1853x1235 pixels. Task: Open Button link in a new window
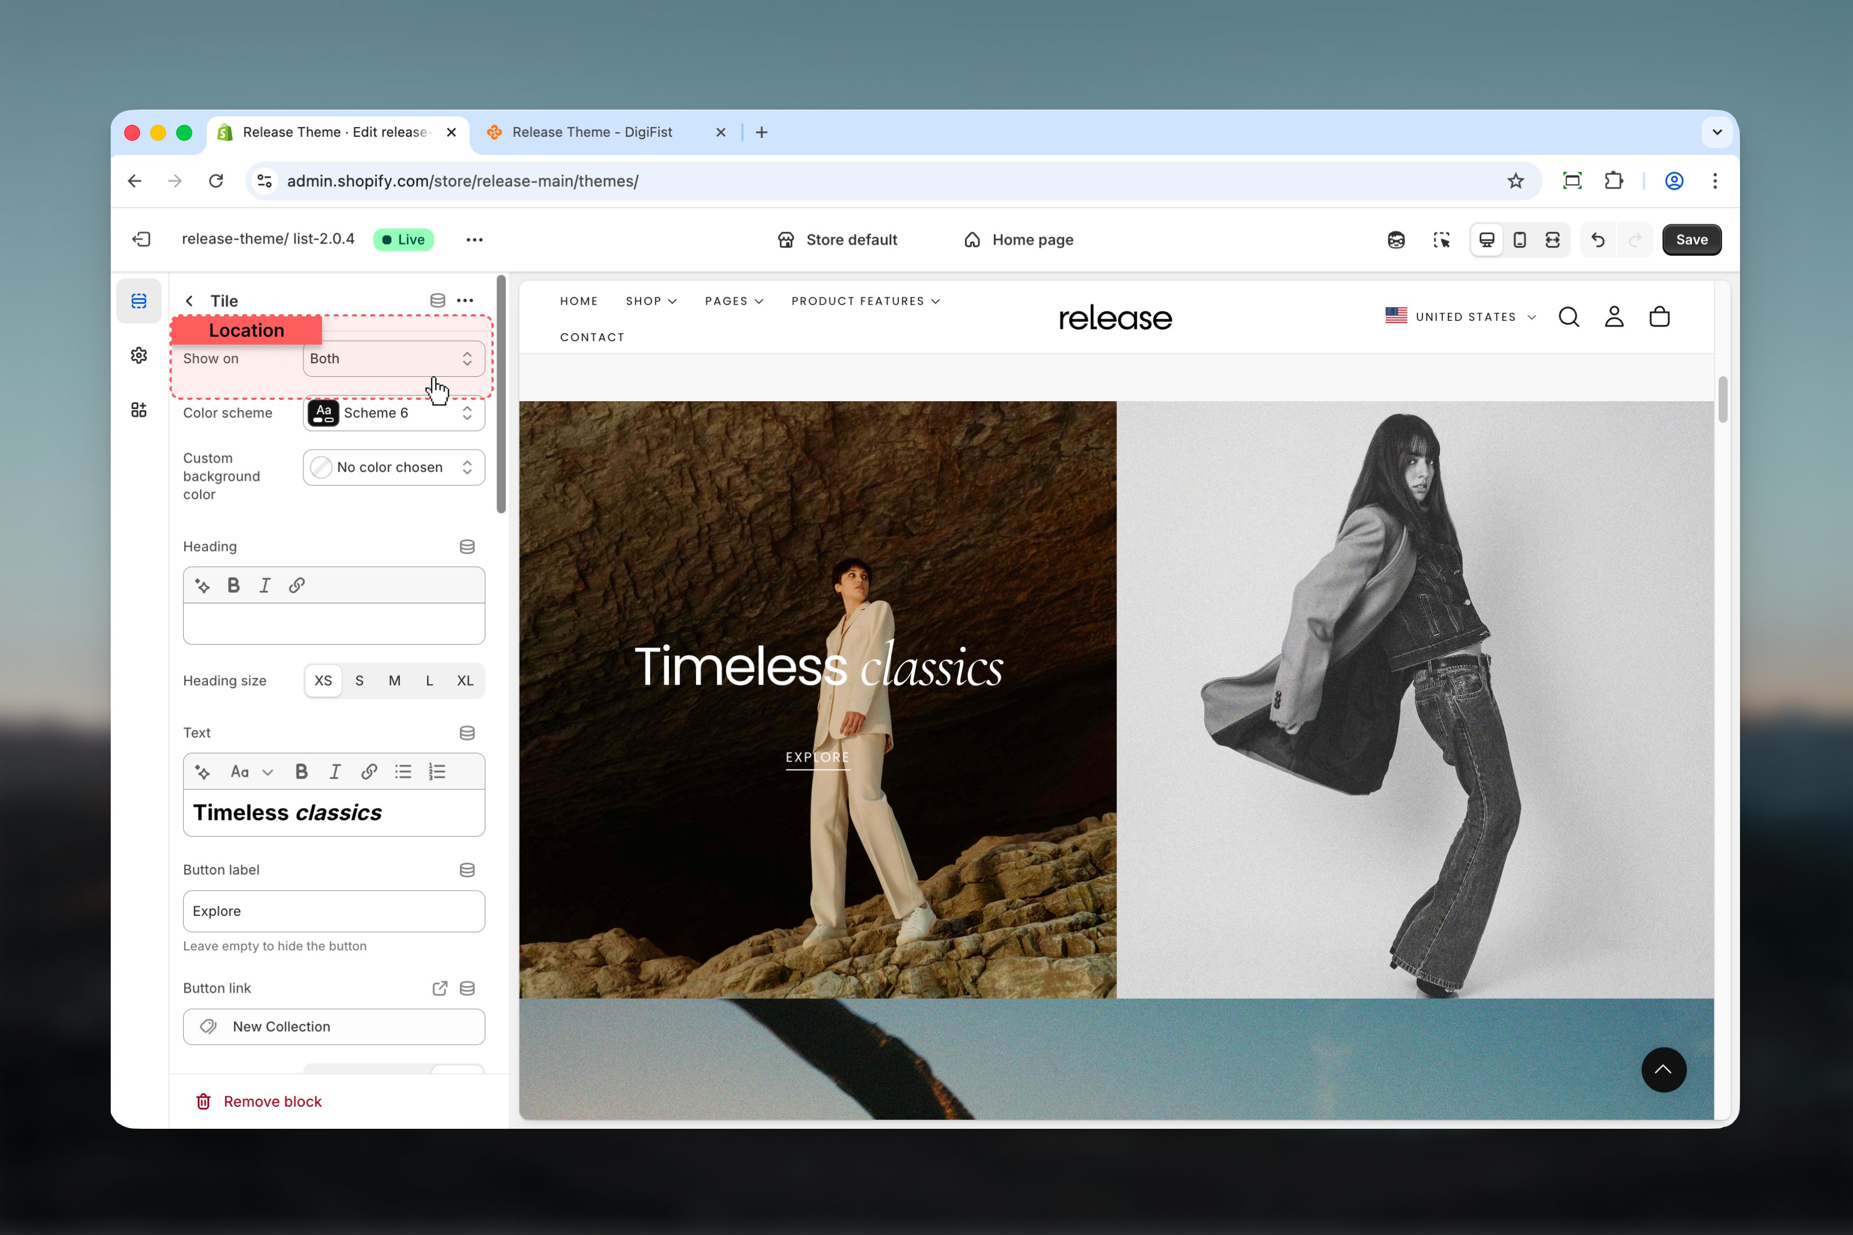click(440, 988)
